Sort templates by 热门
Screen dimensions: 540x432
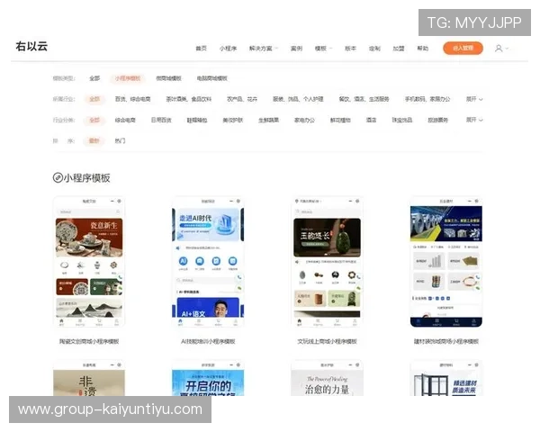click(120, 141)
